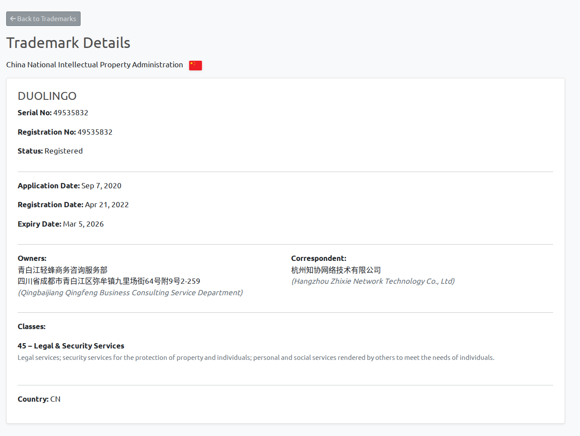
Task: Click the legal services description text
Action: (255, 357)
